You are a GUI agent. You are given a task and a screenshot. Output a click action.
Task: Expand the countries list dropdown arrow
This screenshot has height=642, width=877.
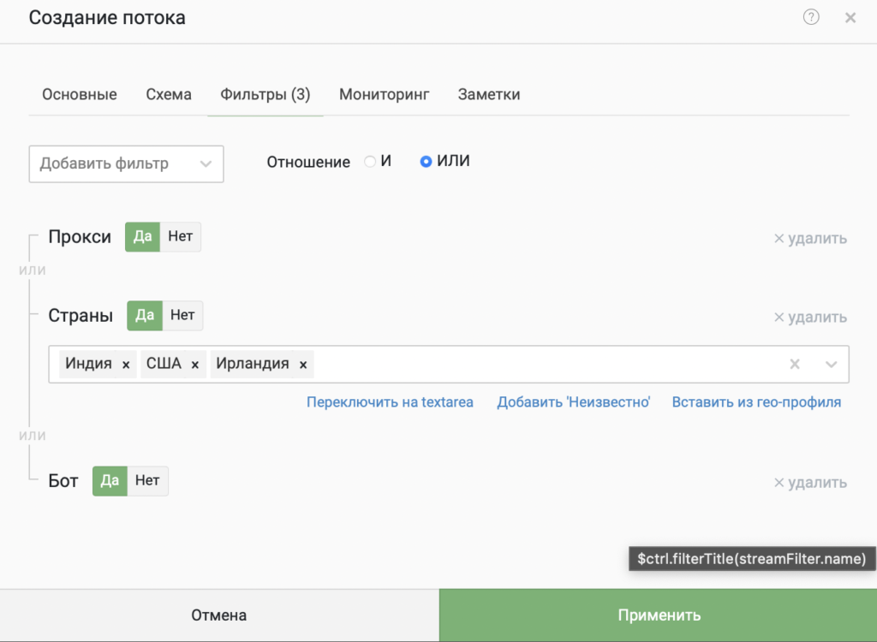pyautogui.click(x=831, y=365)
